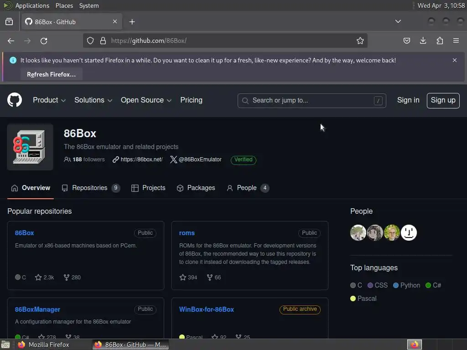Click the fork count 66 on roms repo
Image resolution: width=467 pixels, height=350 pixels.
214,278
